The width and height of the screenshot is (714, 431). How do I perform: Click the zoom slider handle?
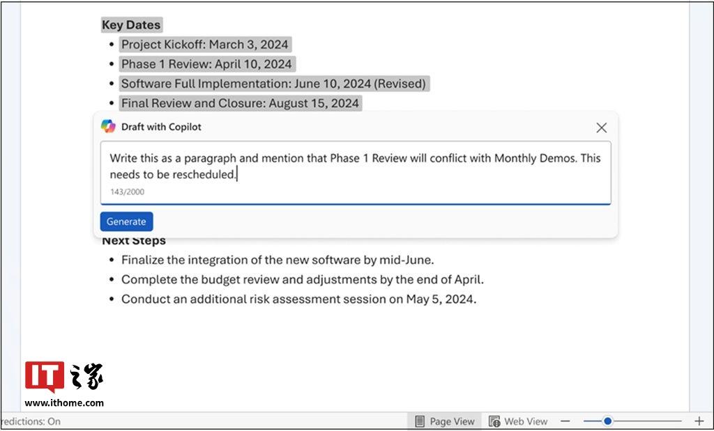pos(607,421)
